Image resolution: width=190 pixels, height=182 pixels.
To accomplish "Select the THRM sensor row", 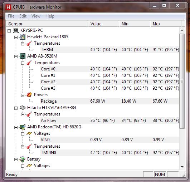I will (x=109, y=50).
